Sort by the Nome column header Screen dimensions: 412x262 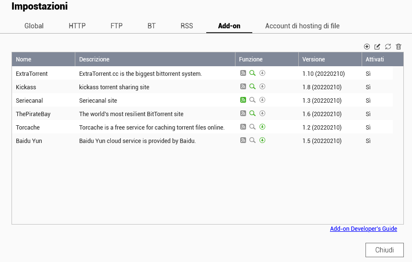tap(43, 60)
